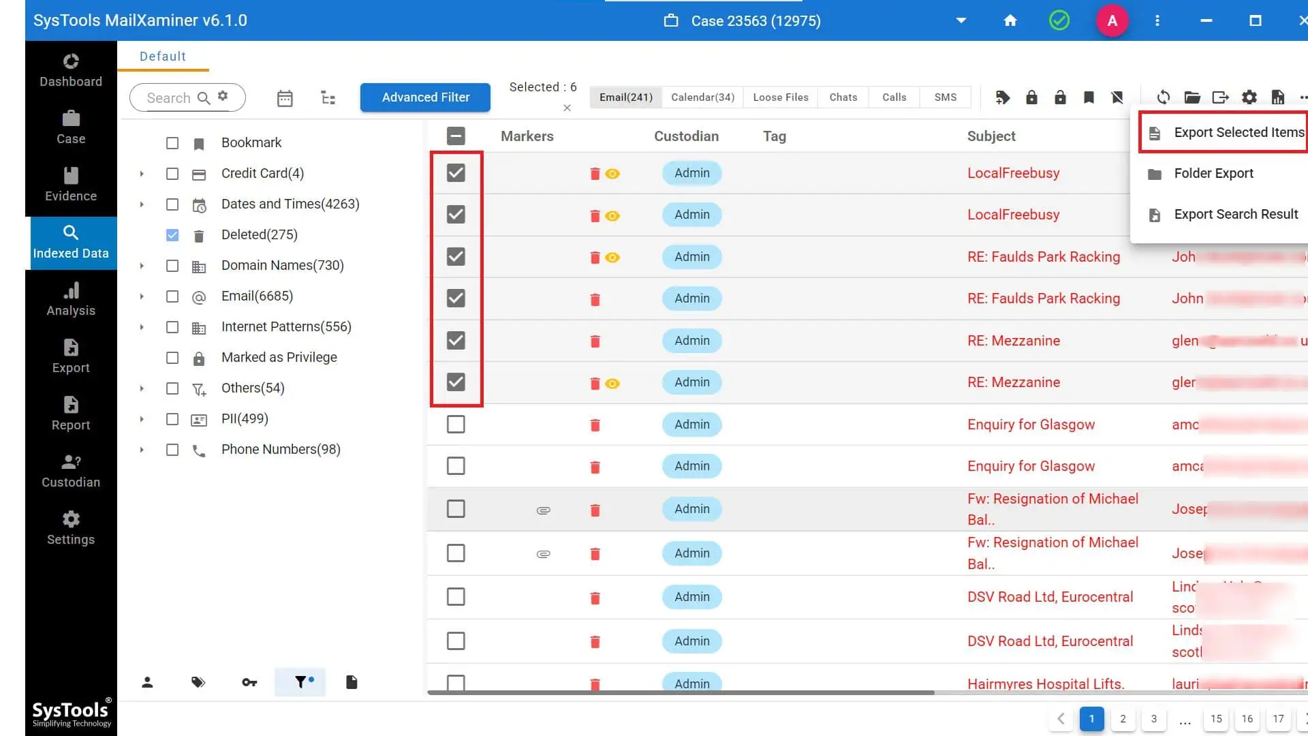Click the calendar date filter icon
Viewport: 1308px width, 736px height.
(x=285, y=98)
